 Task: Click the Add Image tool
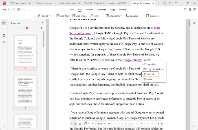[x=80, y=16]
